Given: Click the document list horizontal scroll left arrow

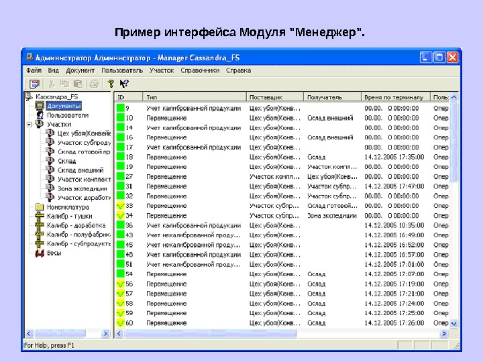Looking at the screenshot, I should [x=119, y=333].
